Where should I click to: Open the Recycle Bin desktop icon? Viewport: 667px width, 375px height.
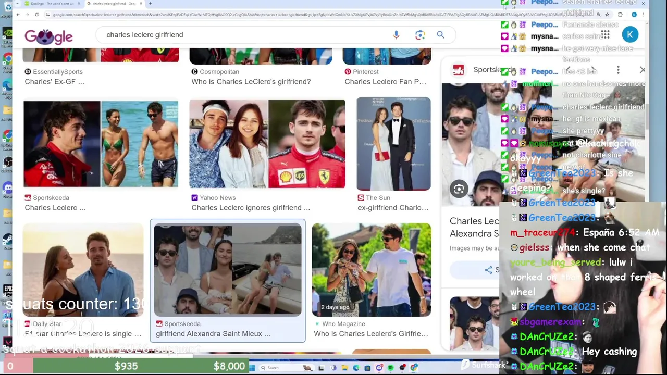click(7, 9)
